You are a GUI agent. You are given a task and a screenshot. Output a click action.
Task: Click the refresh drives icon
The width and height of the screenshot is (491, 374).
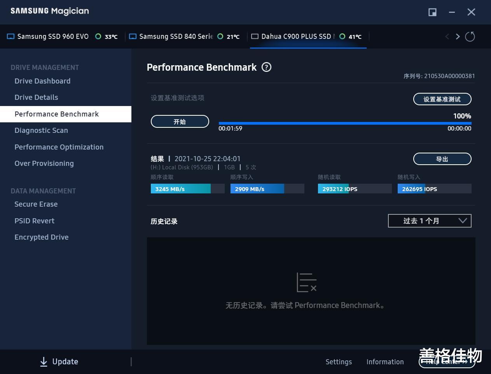470,37
